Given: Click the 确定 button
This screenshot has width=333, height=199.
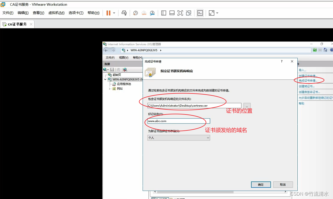Looking at the screenshot, I should point(261,185).
